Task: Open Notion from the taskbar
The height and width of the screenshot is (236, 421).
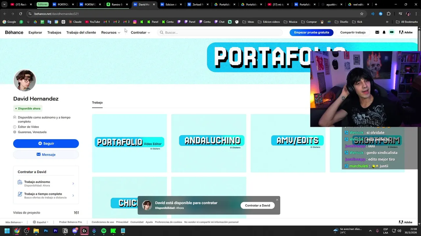Action: click(x=65, y=231)
